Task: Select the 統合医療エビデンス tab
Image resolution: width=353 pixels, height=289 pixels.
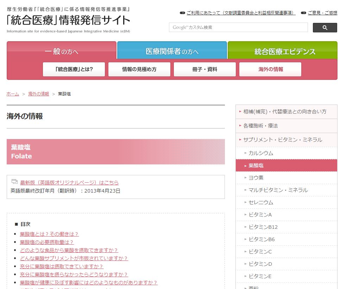Action: tap(282, 51)
